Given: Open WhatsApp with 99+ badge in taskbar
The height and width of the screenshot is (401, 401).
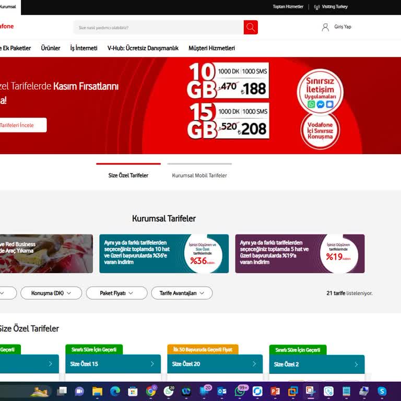Looking at the screenshot, I should coord(240,391).
